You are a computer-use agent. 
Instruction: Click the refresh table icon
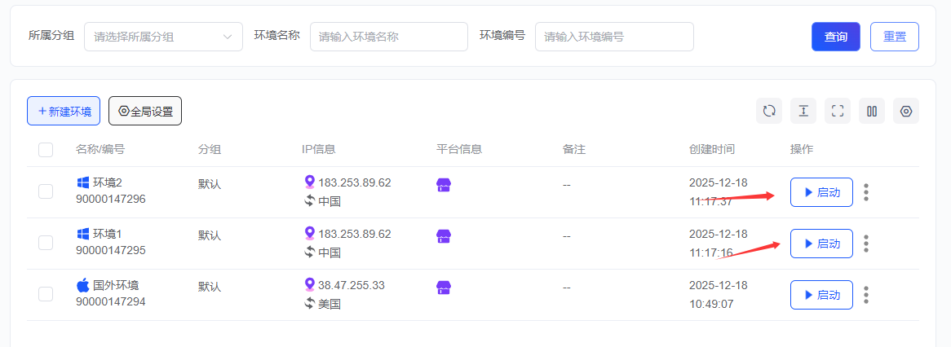click(x=769, y=111)
